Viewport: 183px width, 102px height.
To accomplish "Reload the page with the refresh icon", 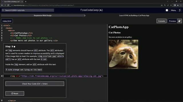I will tap(8, 5).
